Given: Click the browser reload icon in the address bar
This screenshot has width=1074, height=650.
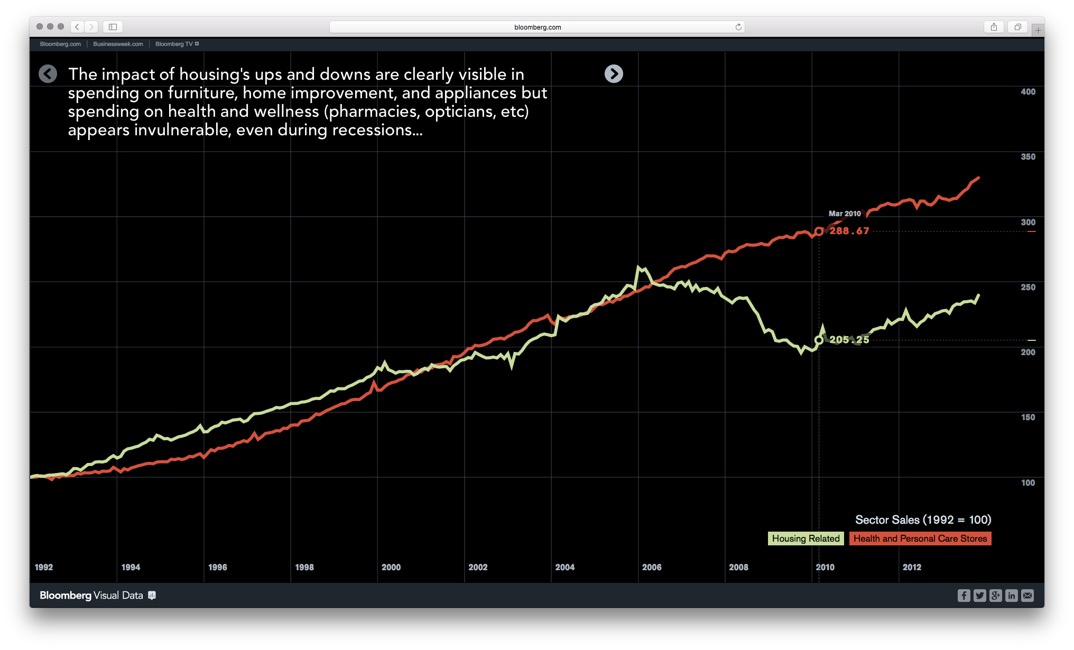Looking at the screenshot, I should 738,26.
